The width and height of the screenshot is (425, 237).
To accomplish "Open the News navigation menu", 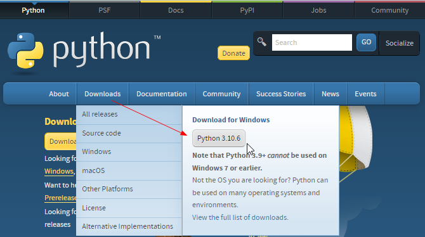I will (330, 94).
